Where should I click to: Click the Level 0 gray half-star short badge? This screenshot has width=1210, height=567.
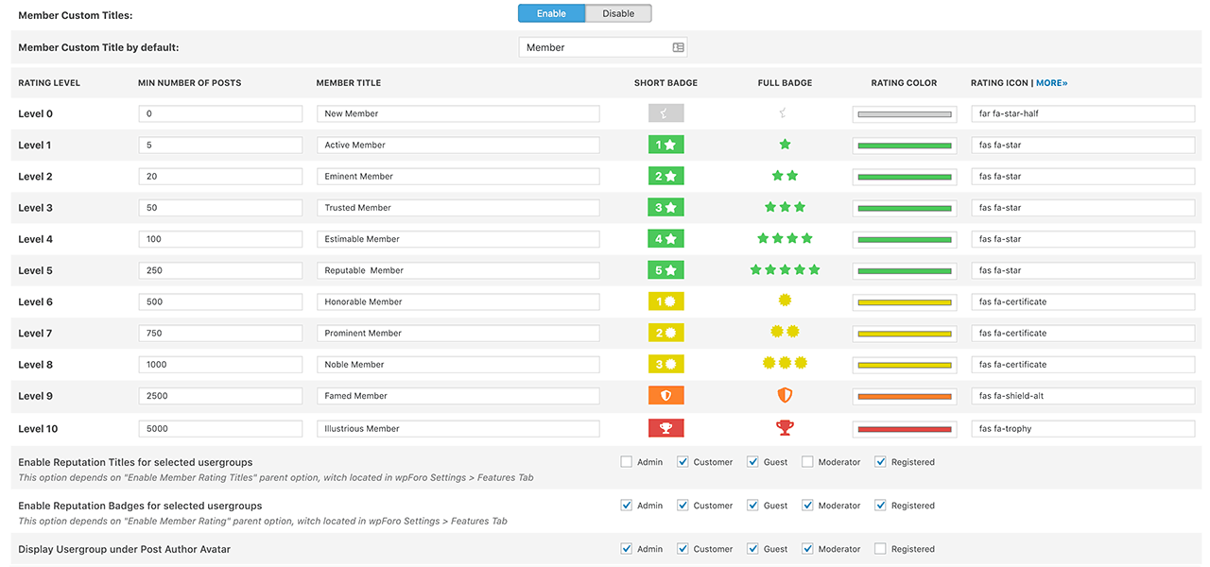[665, 113]
